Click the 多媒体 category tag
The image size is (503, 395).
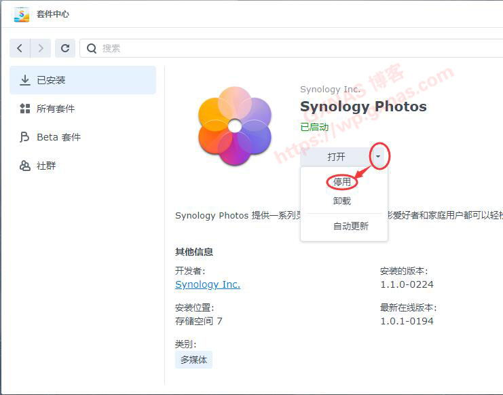tap(193, 360)
